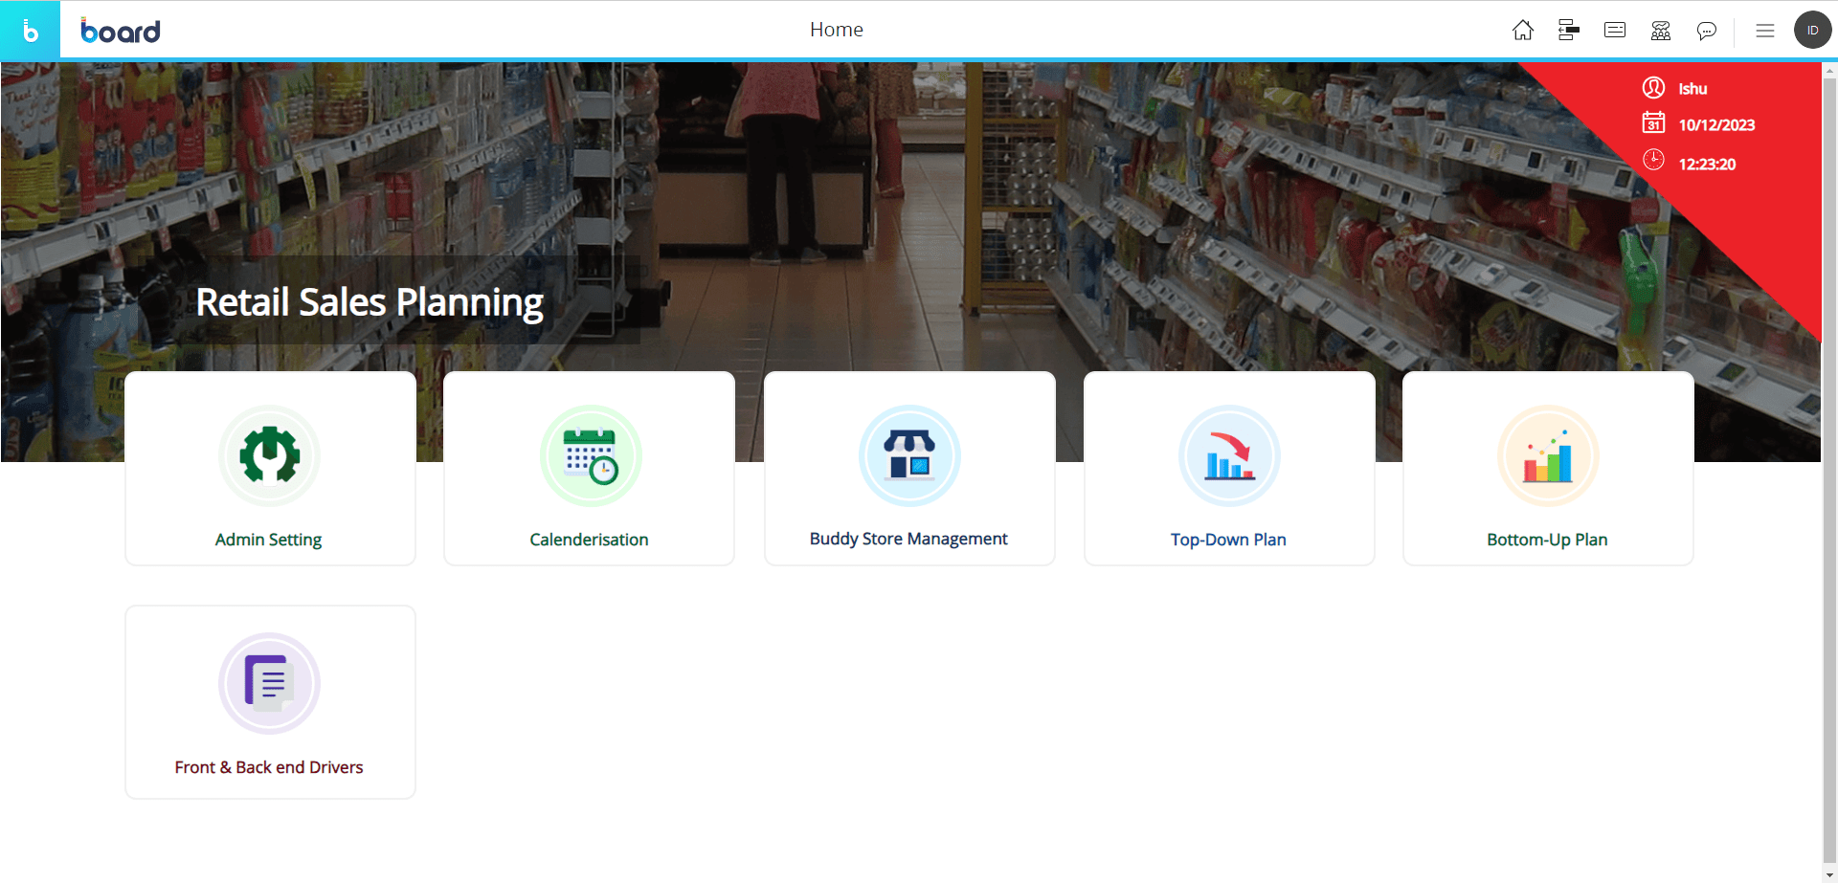This screenshot has width=1838, height=883.
Task: Click the Meetings icon in the top bar
Action: pyautogui.click(x=1660, y=30)
